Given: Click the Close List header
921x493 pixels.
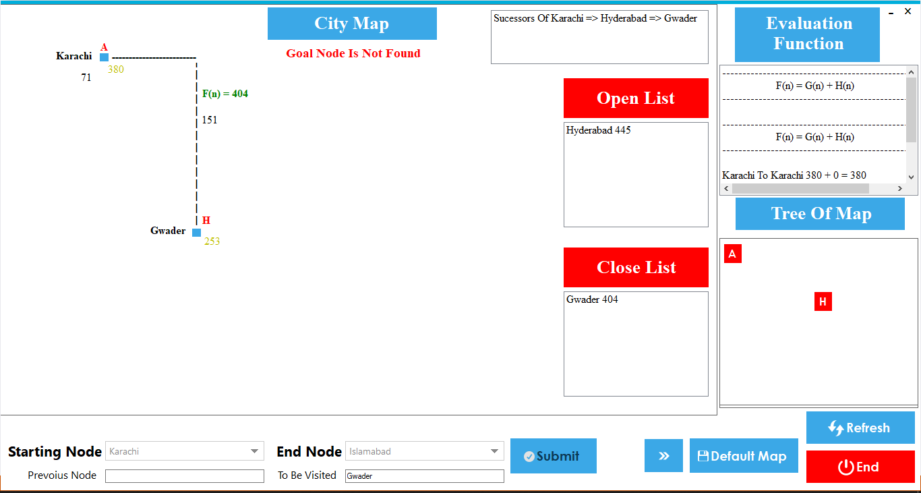Looking at the screenshot, I should [636, 268].
